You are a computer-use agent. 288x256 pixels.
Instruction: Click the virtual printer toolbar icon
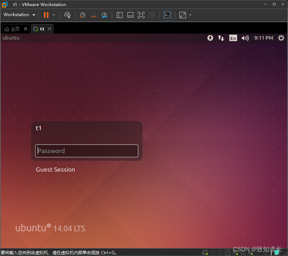coord(67,15)
